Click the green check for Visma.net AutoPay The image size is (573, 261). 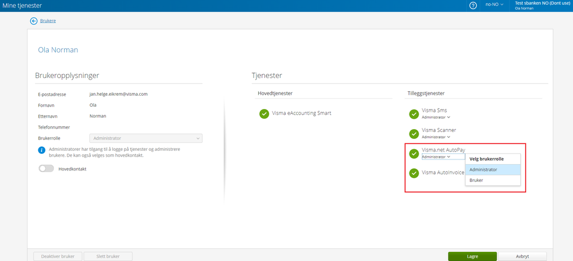pyautogui.click(x=414, y=154)
